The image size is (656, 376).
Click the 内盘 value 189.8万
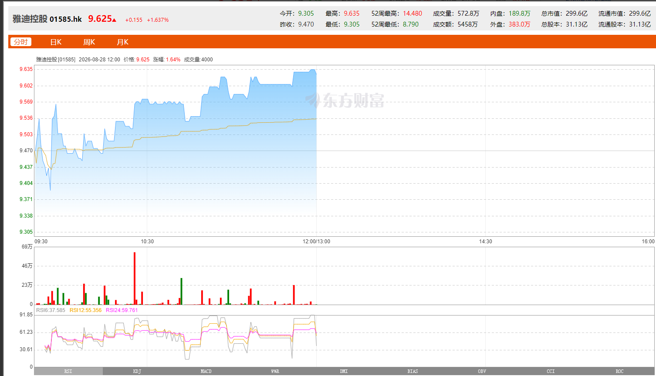pos(520,13)
